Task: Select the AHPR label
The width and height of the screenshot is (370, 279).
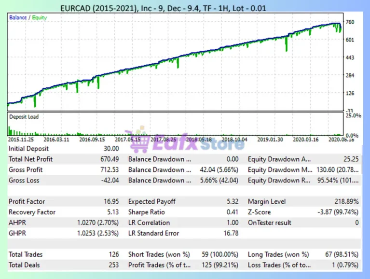Action: click(17, 223)
